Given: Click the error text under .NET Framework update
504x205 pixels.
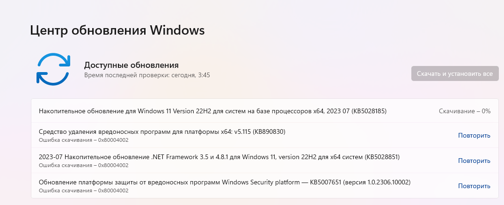Looking at the screenshot, I should point(84,165).
